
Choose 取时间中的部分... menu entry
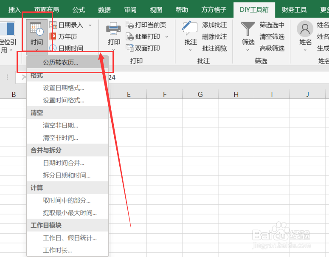tap(67, 201)
